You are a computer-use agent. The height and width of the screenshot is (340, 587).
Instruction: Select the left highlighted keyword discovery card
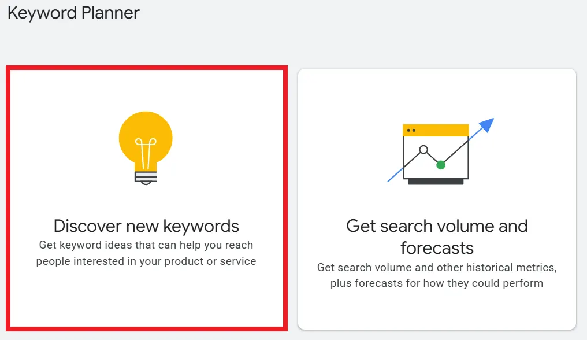point(145,199)
